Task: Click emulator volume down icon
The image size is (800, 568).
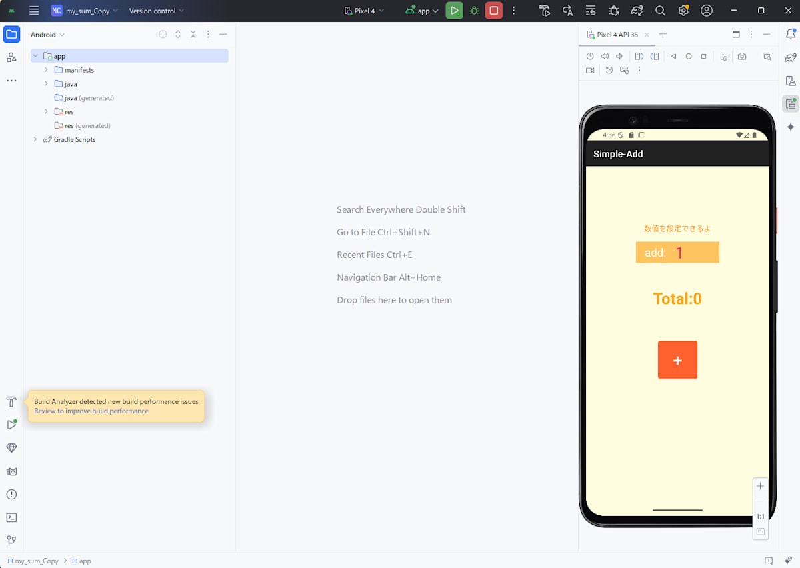Action: [619, 57]
